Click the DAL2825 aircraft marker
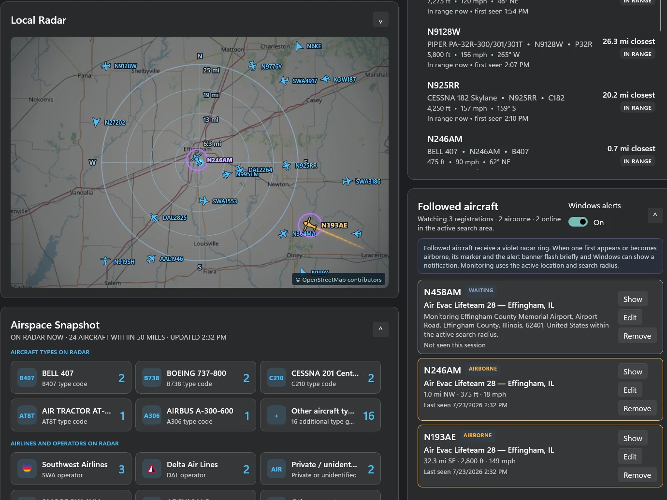The image size is (667, 500). [155, 218]
